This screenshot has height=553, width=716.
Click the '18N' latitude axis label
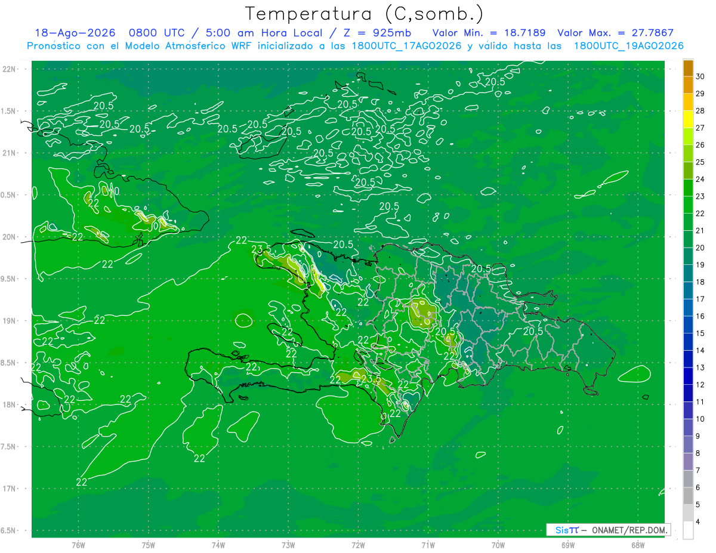coord(10,404)
